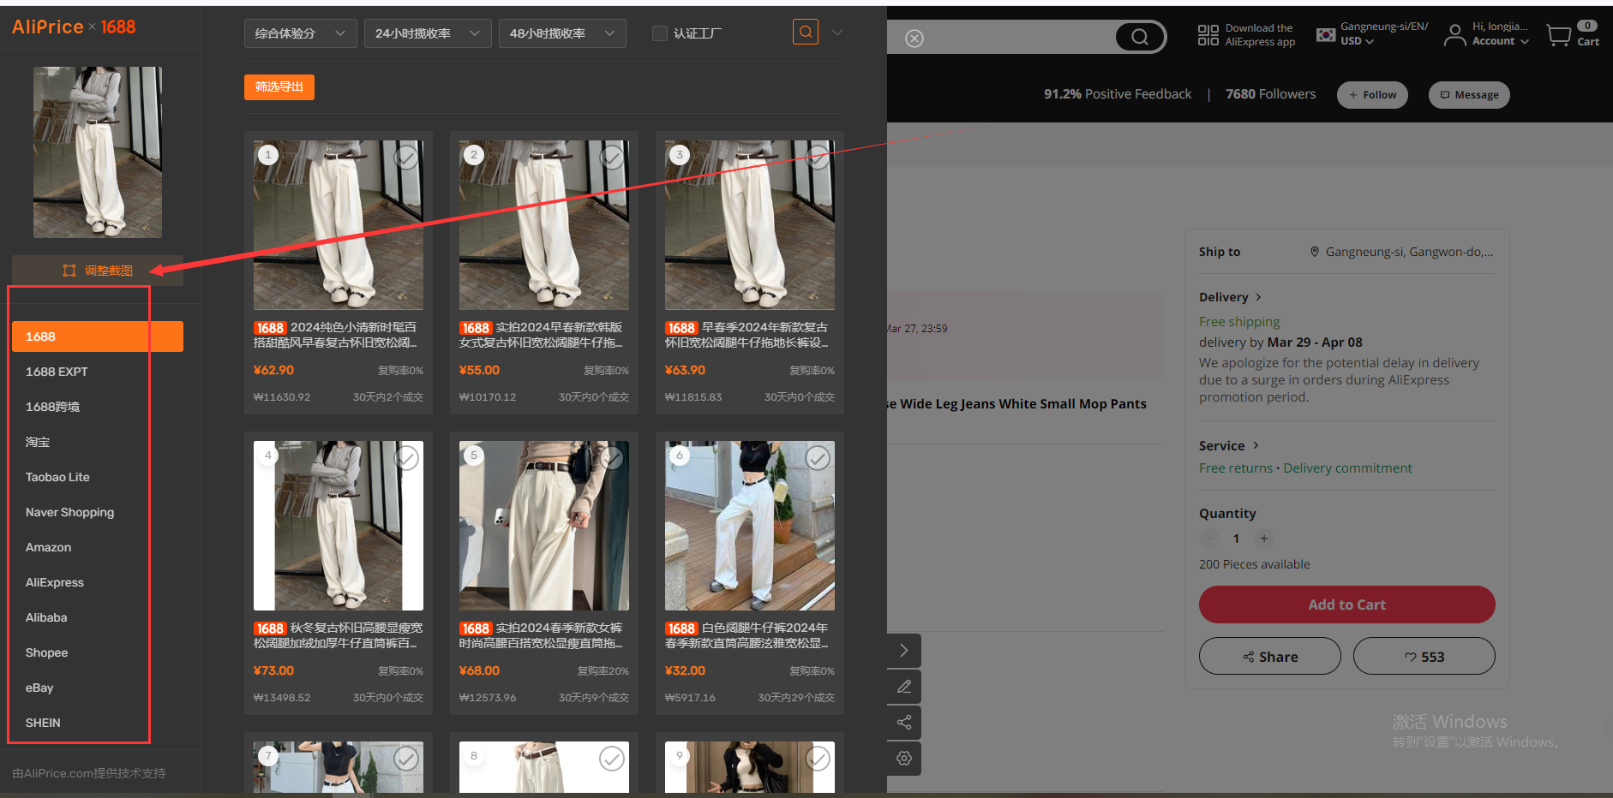
Task: Switch to Amazon source
Action: click(x=48, y=547)
